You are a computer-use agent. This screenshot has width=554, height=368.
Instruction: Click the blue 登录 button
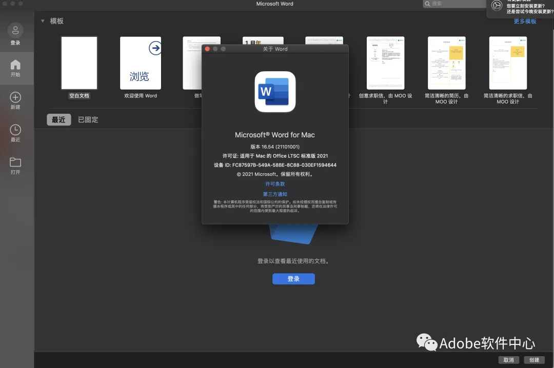293,279
